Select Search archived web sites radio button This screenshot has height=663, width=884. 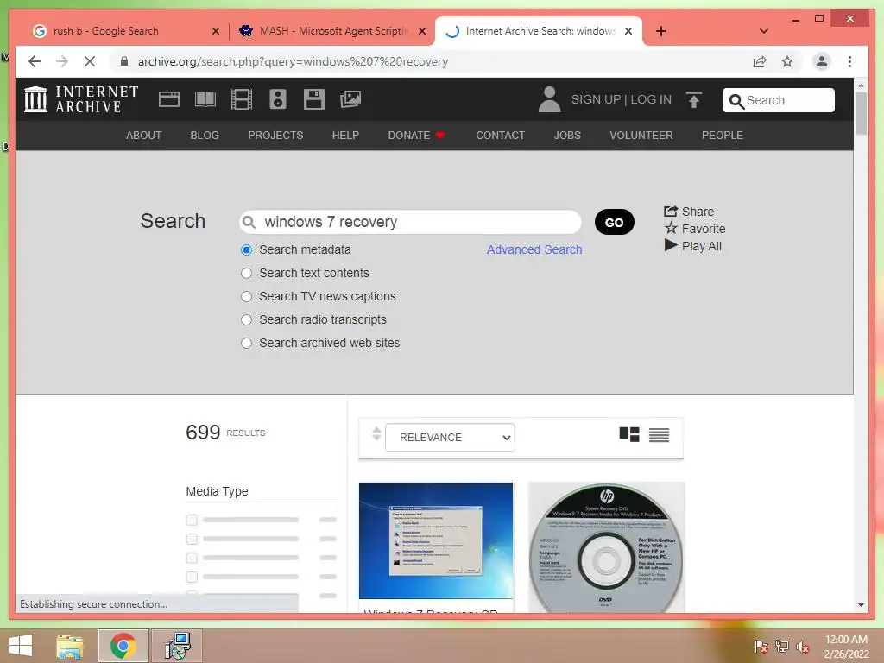point(246,344)
